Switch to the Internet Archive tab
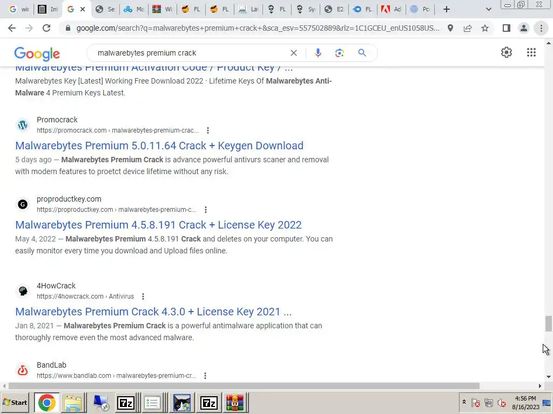This screenshot has height=414, width=553. [x=48, y=9]
